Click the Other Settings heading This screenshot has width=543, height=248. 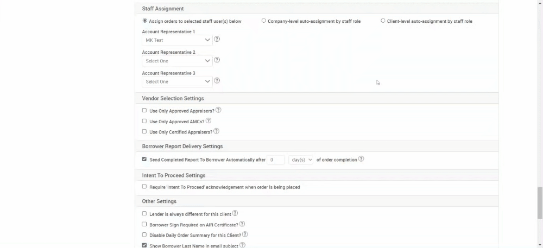point(159,201)
